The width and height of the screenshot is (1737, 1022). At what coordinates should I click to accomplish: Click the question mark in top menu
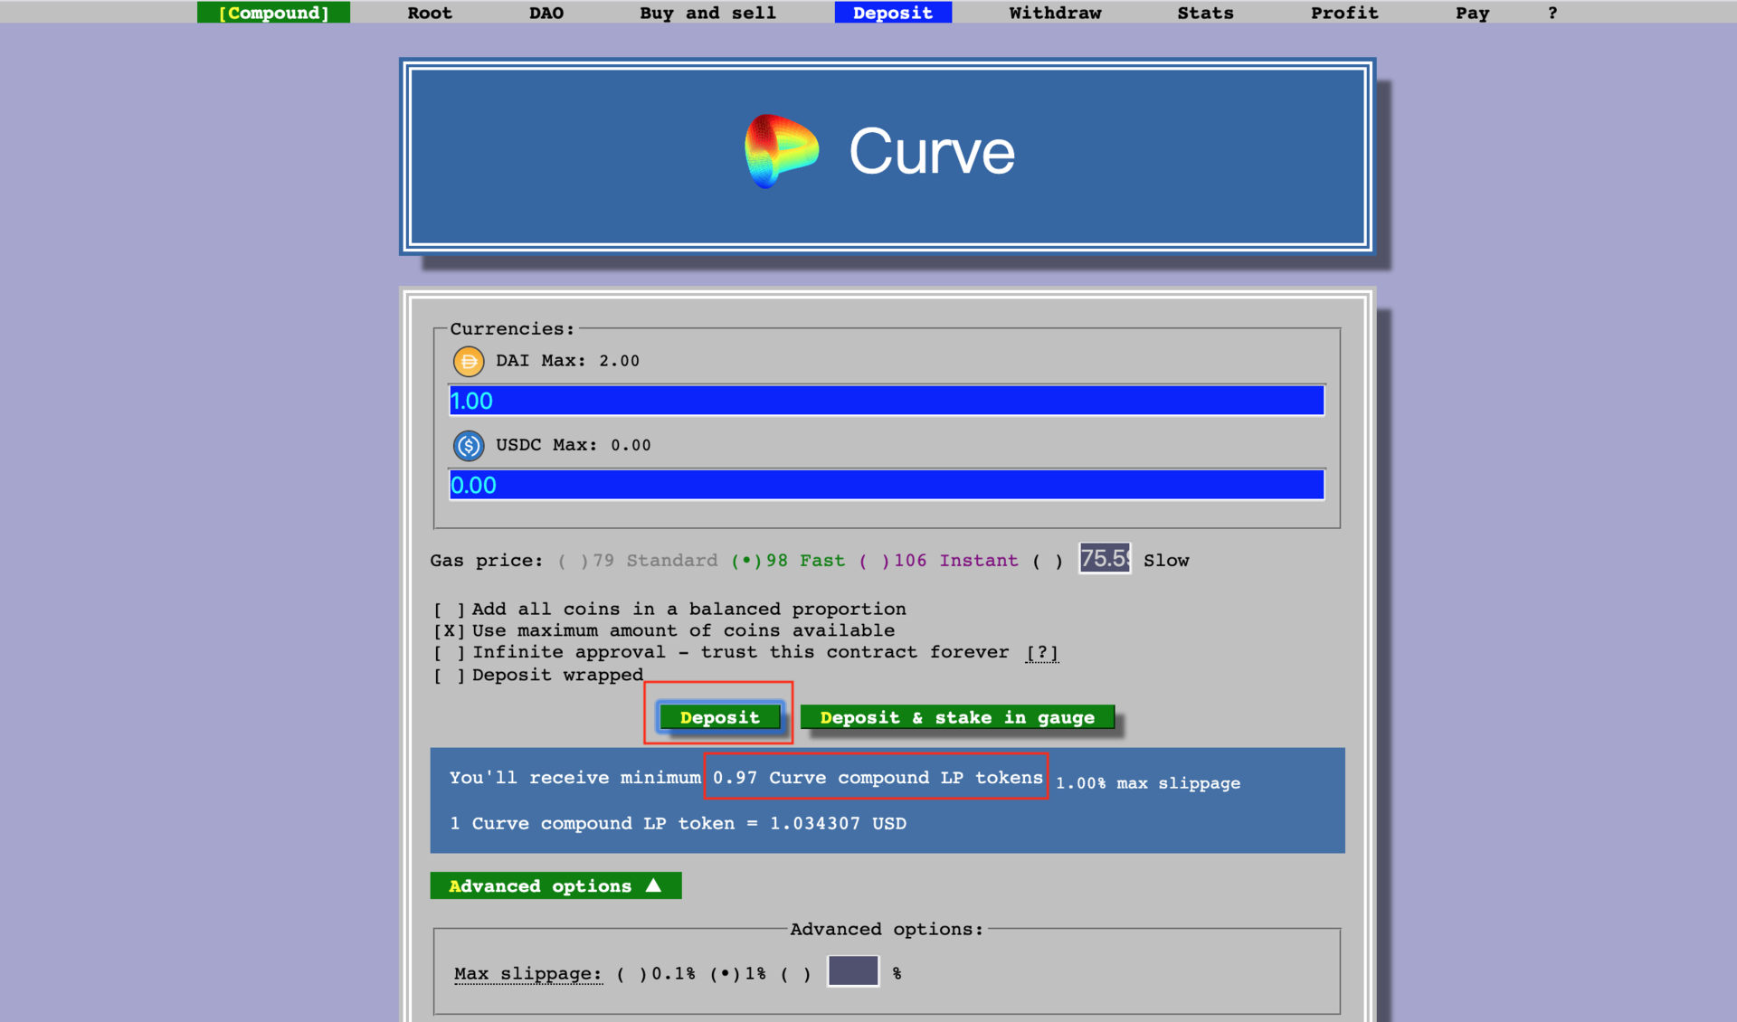tap(1552, 13)
